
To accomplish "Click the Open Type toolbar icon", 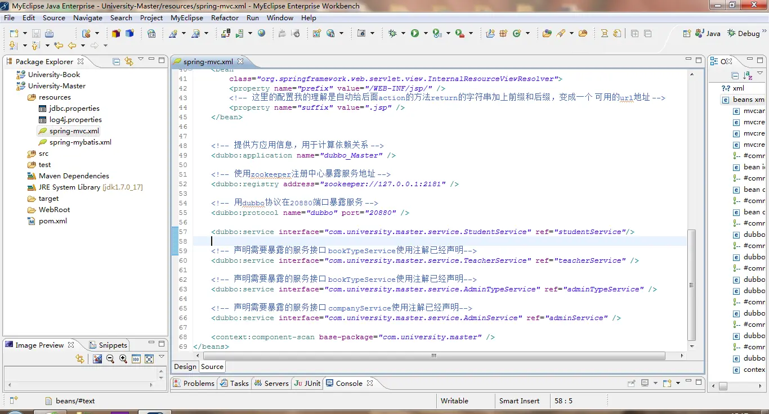I will click(x=547, y=34).
